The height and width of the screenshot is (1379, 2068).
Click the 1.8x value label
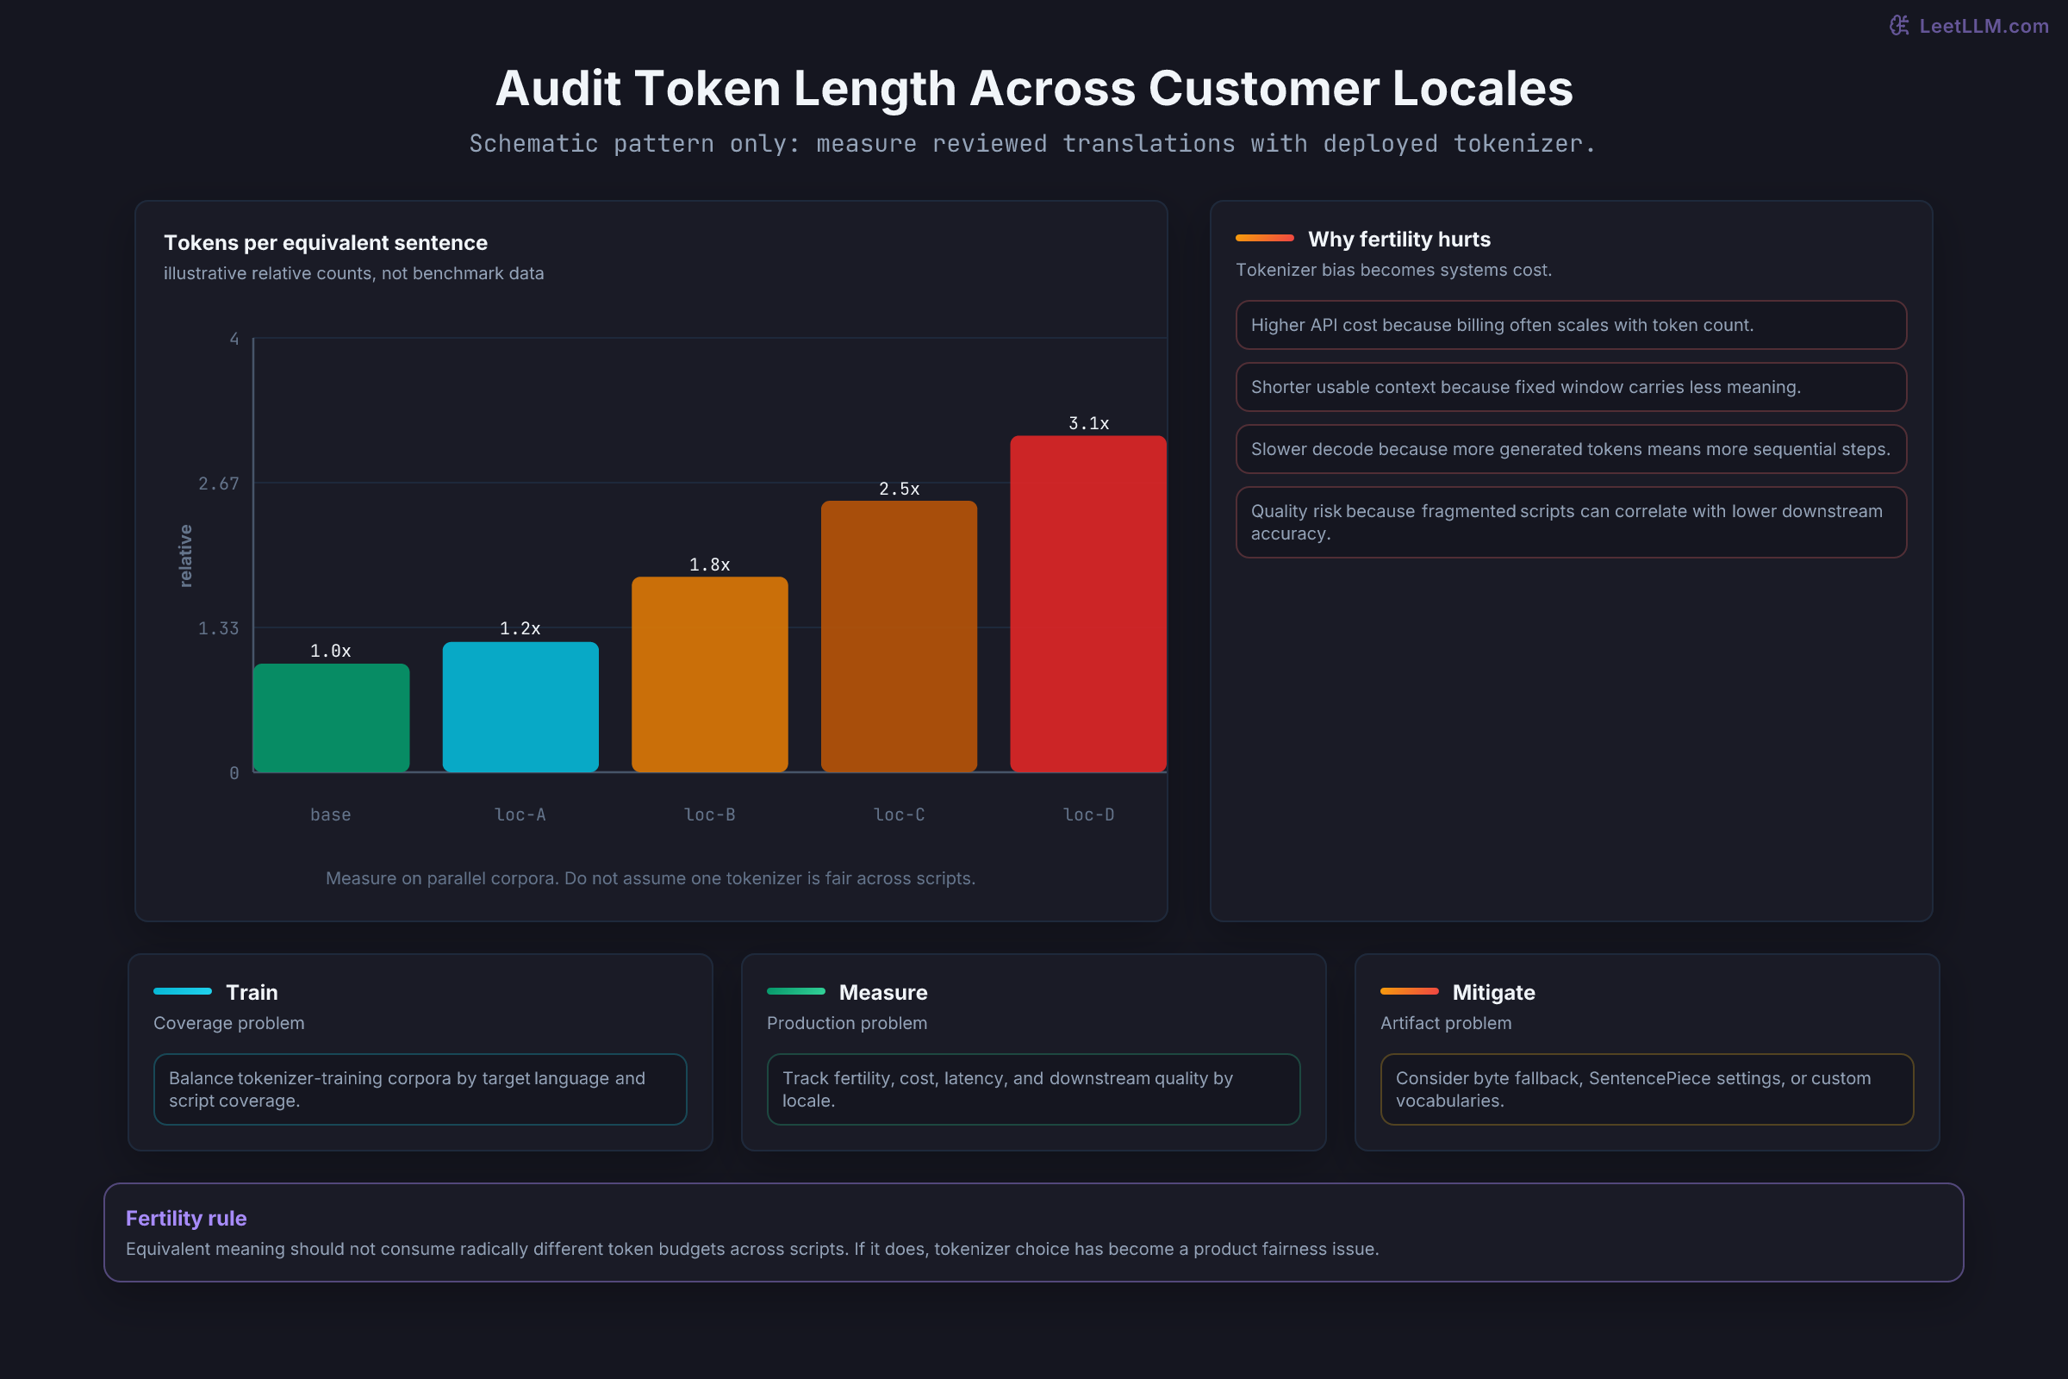coord(709,565)
